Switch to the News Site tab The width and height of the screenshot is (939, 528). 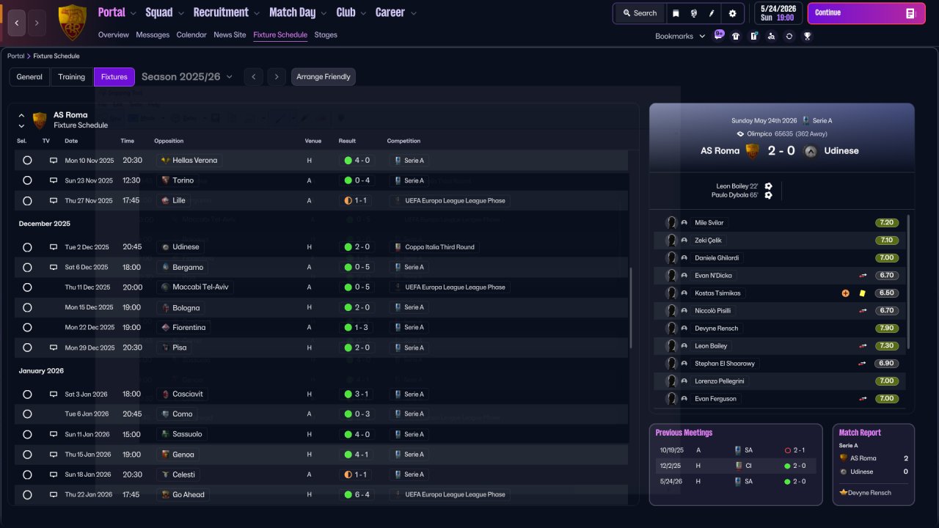pyautogui.click(x=230, y=34)
